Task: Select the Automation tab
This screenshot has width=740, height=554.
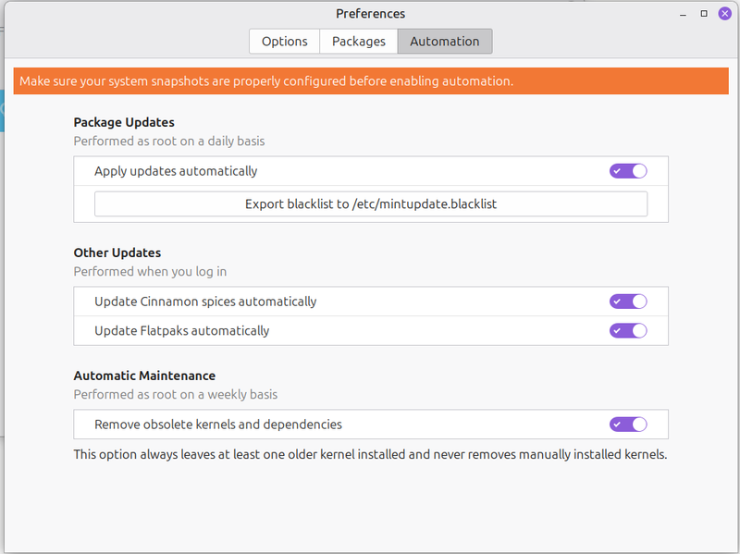Action: click(445, 42)
